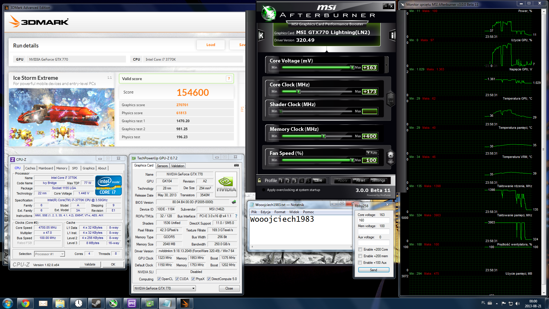Open MSI Afterburner taskbar icon

coord(114,303)
